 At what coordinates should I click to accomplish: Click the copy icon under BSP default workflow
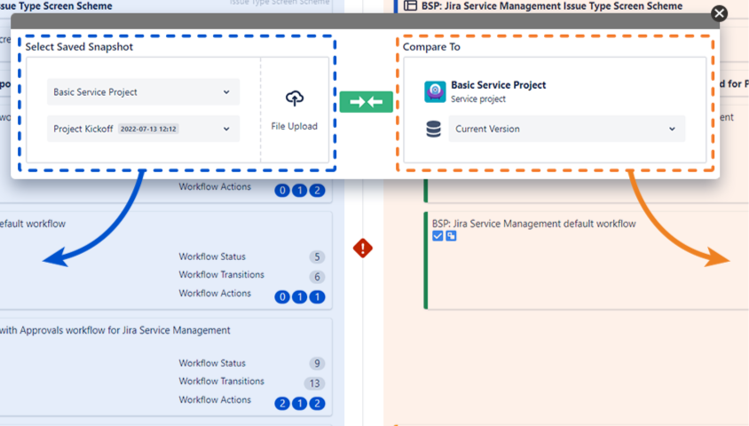451,236
